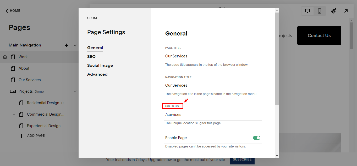Collapse the Projects section chevron
The image size is (357, 166).
click(x=75, y=91)
